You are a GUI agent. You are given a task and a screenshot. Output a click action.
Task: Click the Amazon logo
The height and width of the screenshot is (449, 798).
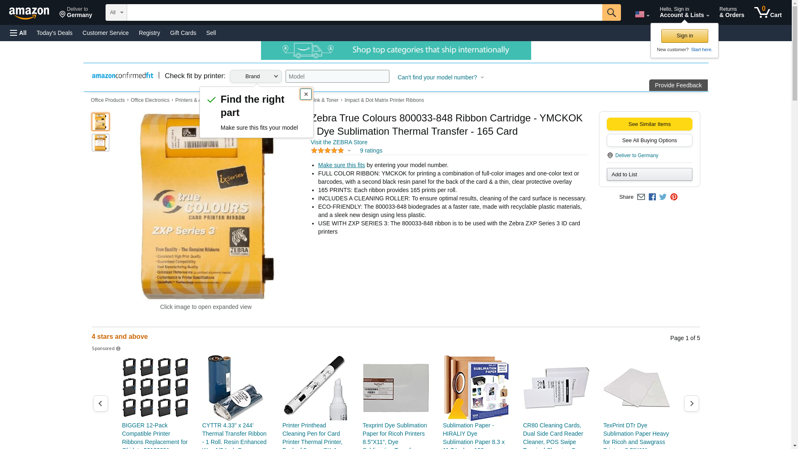coord(29,13)
